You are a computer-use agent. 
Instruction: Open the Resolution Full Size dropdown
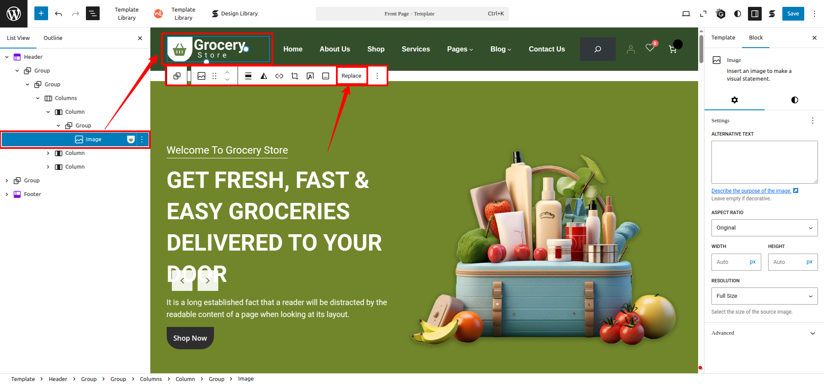pyautogui.click(x=764, y=296)
